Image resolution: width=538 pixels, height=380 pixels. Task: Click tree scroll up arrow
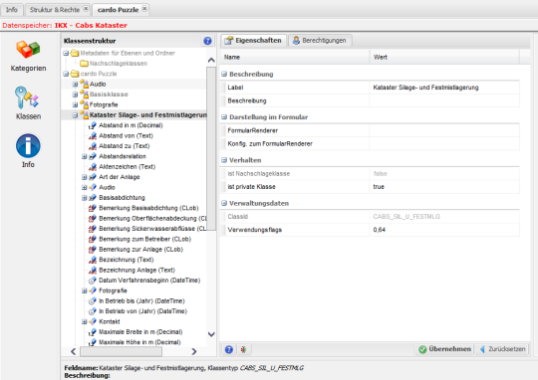211,61
